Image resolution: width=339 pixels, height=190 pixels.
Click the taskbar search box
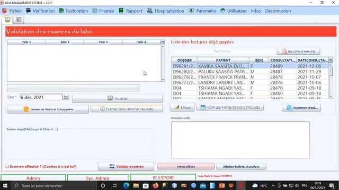pyautogui.click(x=53, y=185)
